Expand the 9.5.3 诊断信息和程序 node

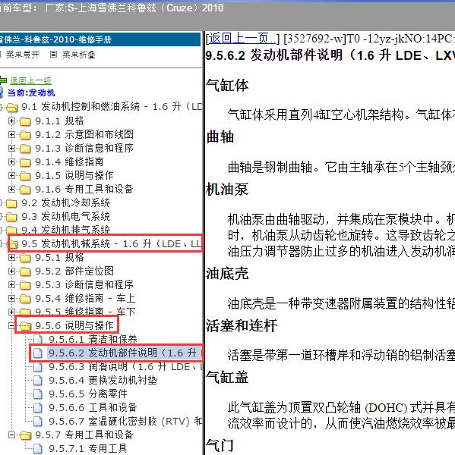(x=11, y=284)
